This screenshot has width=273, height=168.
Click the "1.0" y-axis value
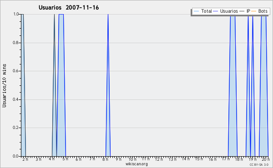(x=16, y=14)
